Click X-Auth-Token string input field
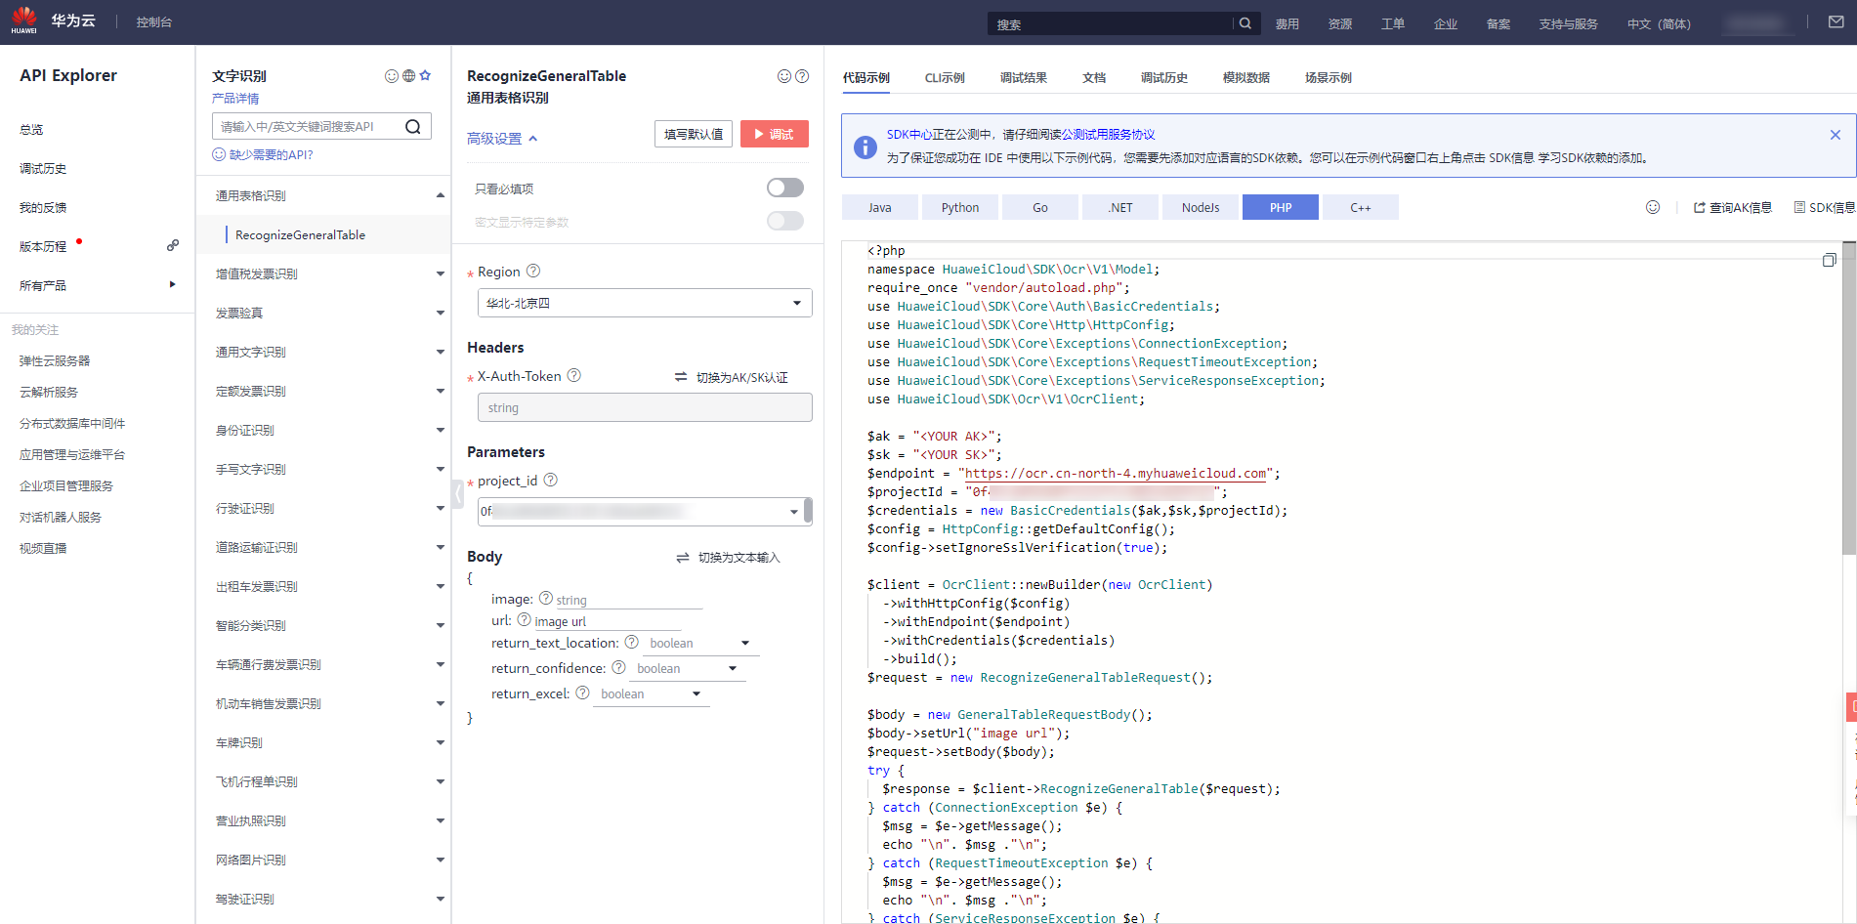Image resolution: width=1857 pixels, height=924 pixels. 645,407
